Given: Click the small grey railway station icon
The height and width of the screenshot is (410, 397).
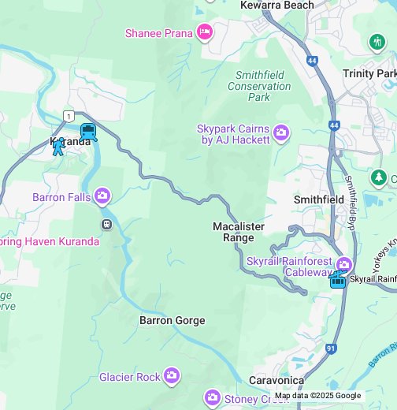Looking at the screenshot, I should pyautogui.click(x=106, y=225).
